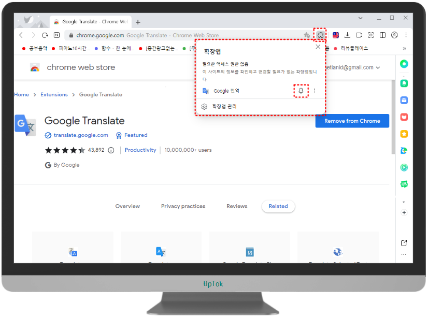428x316 pixels.
Task: Click the rating info circle icon
Action: tap(111, 150)
